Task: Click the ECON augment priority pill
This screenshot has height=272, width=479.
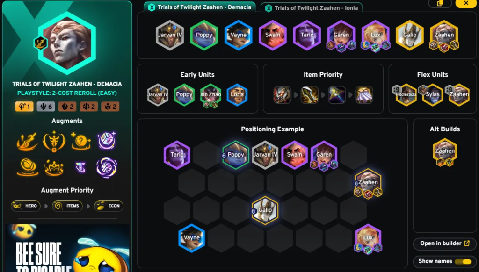Action: pyautogui.click(x=109, y=206)
